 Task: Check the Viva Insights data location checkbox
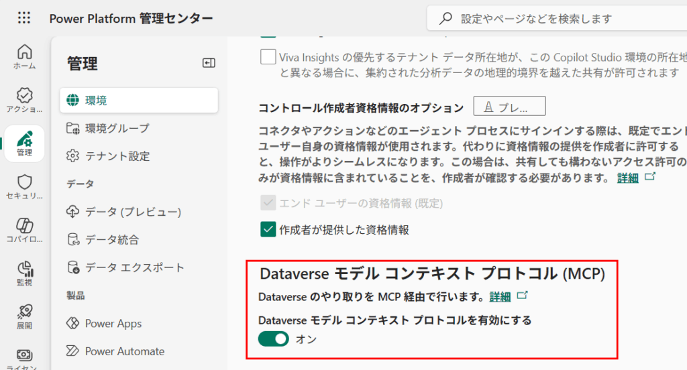(x=268, y=56)
